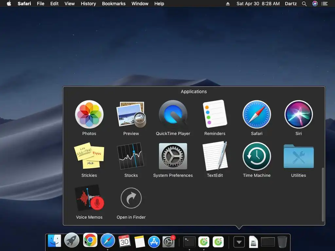Viewport: 335px width, 251px height.
Task: Open the Window menu
Action: pyautogui.click(x=140, y=4)
